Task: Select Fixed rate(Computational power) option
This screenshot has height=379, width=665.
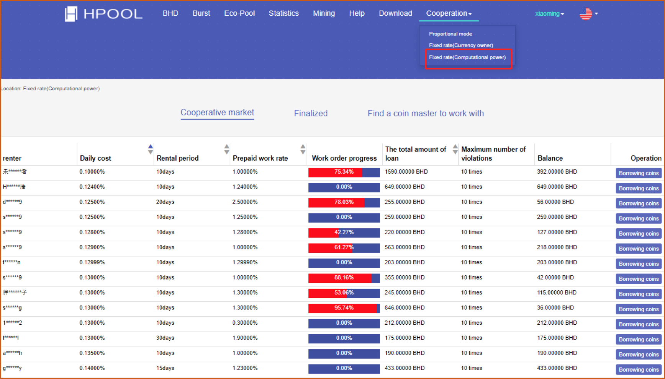Action: pyautogui.click(x=467, y=57)
